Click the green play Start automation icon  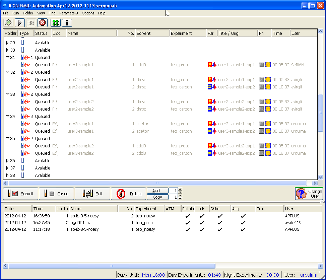tap(20, 23)
